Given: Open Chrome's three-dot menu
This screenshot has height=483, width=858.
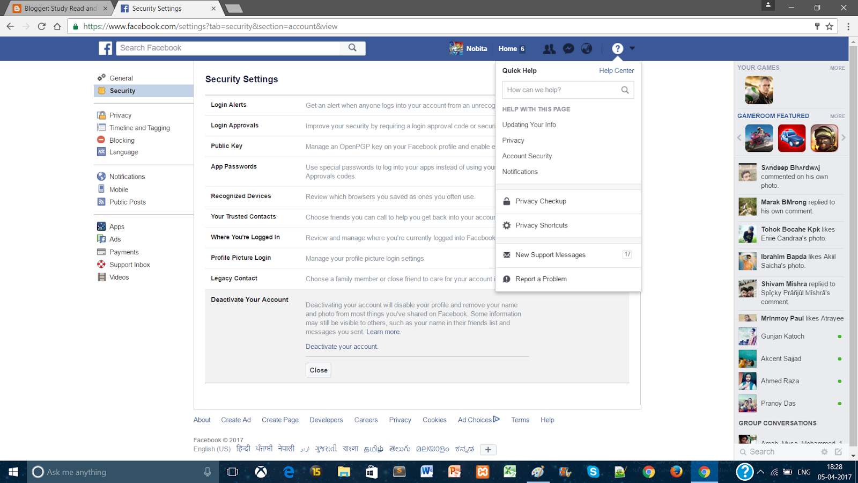Looking at the screenshot, I should click(848, 26).
